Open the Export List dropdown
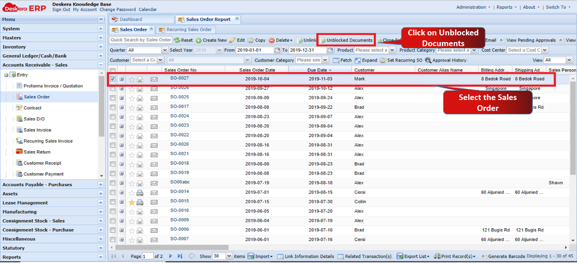This screenshot has height=263, width=577. tap(412, 256)
